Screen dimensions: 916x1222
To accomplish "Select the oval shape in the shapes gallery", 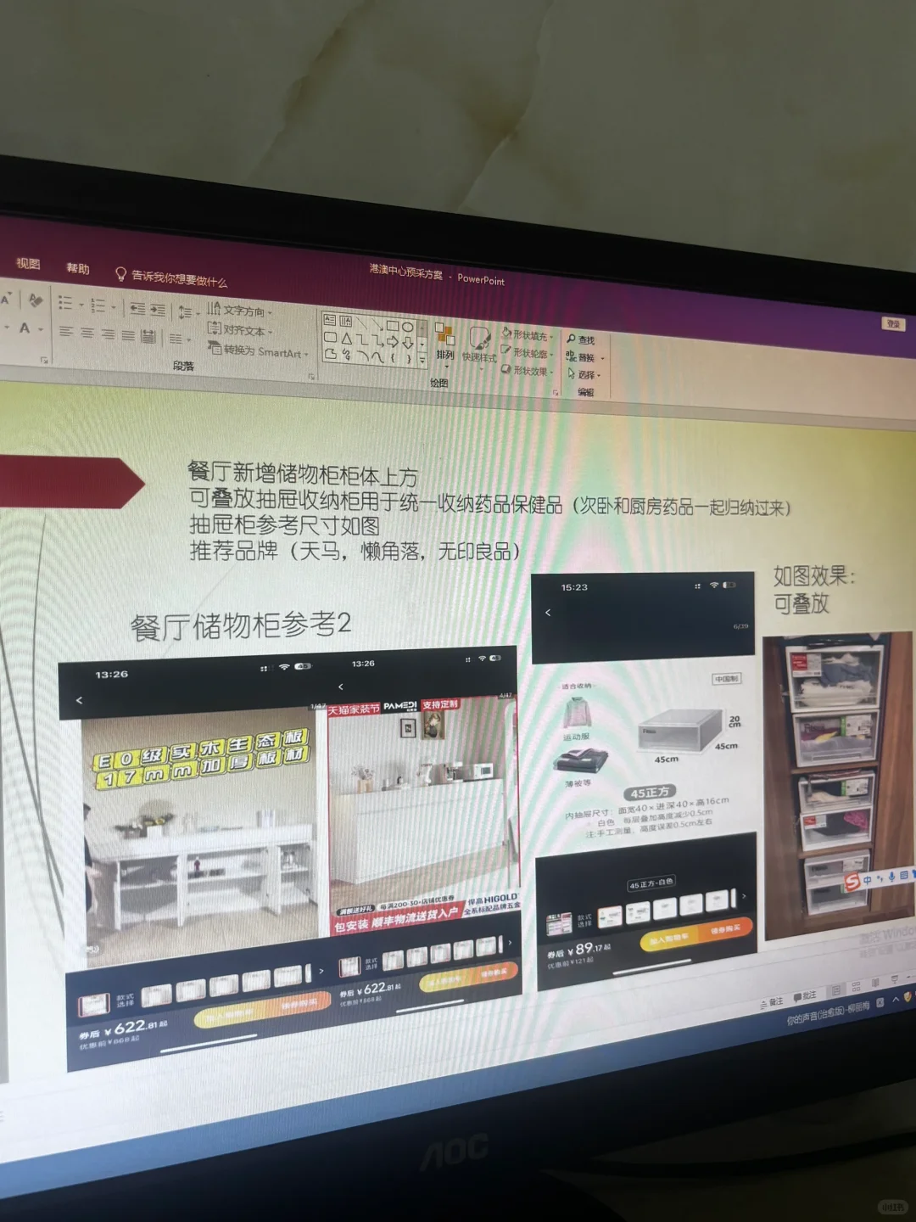I will pyautogui.click(x=407, y=326).
